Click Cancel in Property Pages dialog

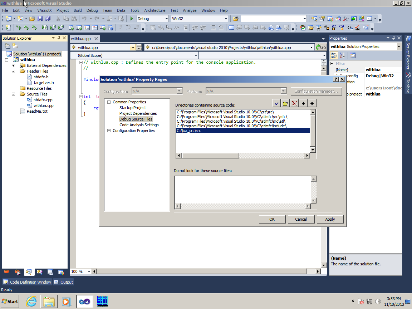coord(301,219)
